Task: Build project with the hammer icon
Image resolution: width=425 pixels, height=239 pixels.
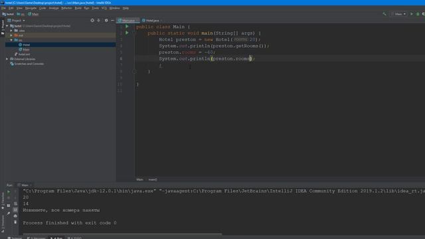Action: 384,14
